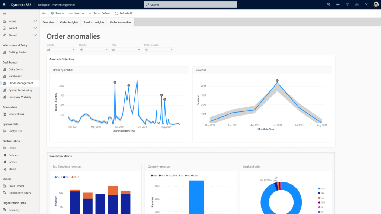Image resolution: width=381 pixels, height=214 pixels.
Task: Switch to the Product Insights tab
Action: click(93, 22)
